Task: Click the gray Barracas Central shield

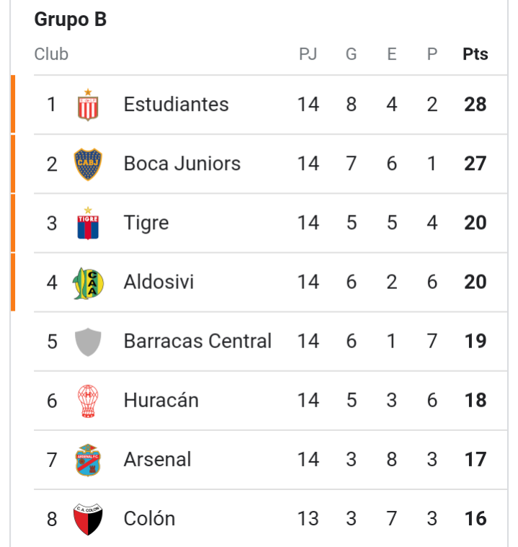Action: tap(88, 342)
